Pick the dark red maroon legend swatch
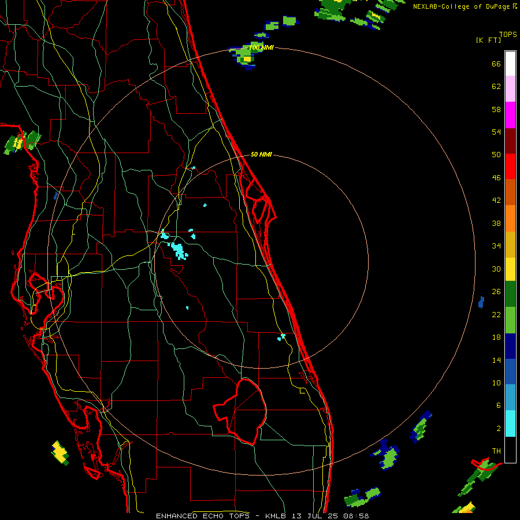Image resolution: width=520 pixels, height=520 pixels. click(510, 142)
